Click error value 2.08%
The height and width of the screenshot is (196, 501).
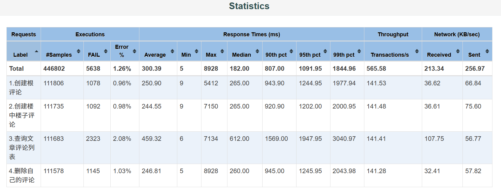tap(122, 139)
